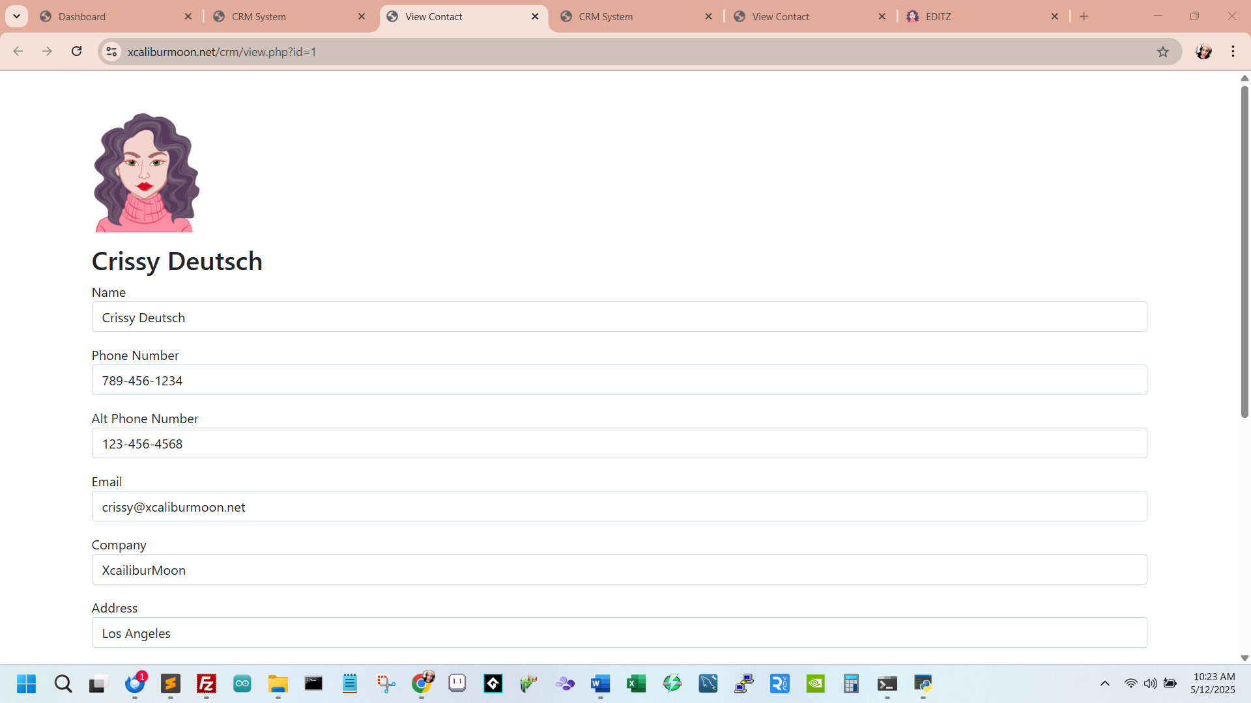
Task: Switch to the second CRM System tab
Action: [x=637, y=17]
